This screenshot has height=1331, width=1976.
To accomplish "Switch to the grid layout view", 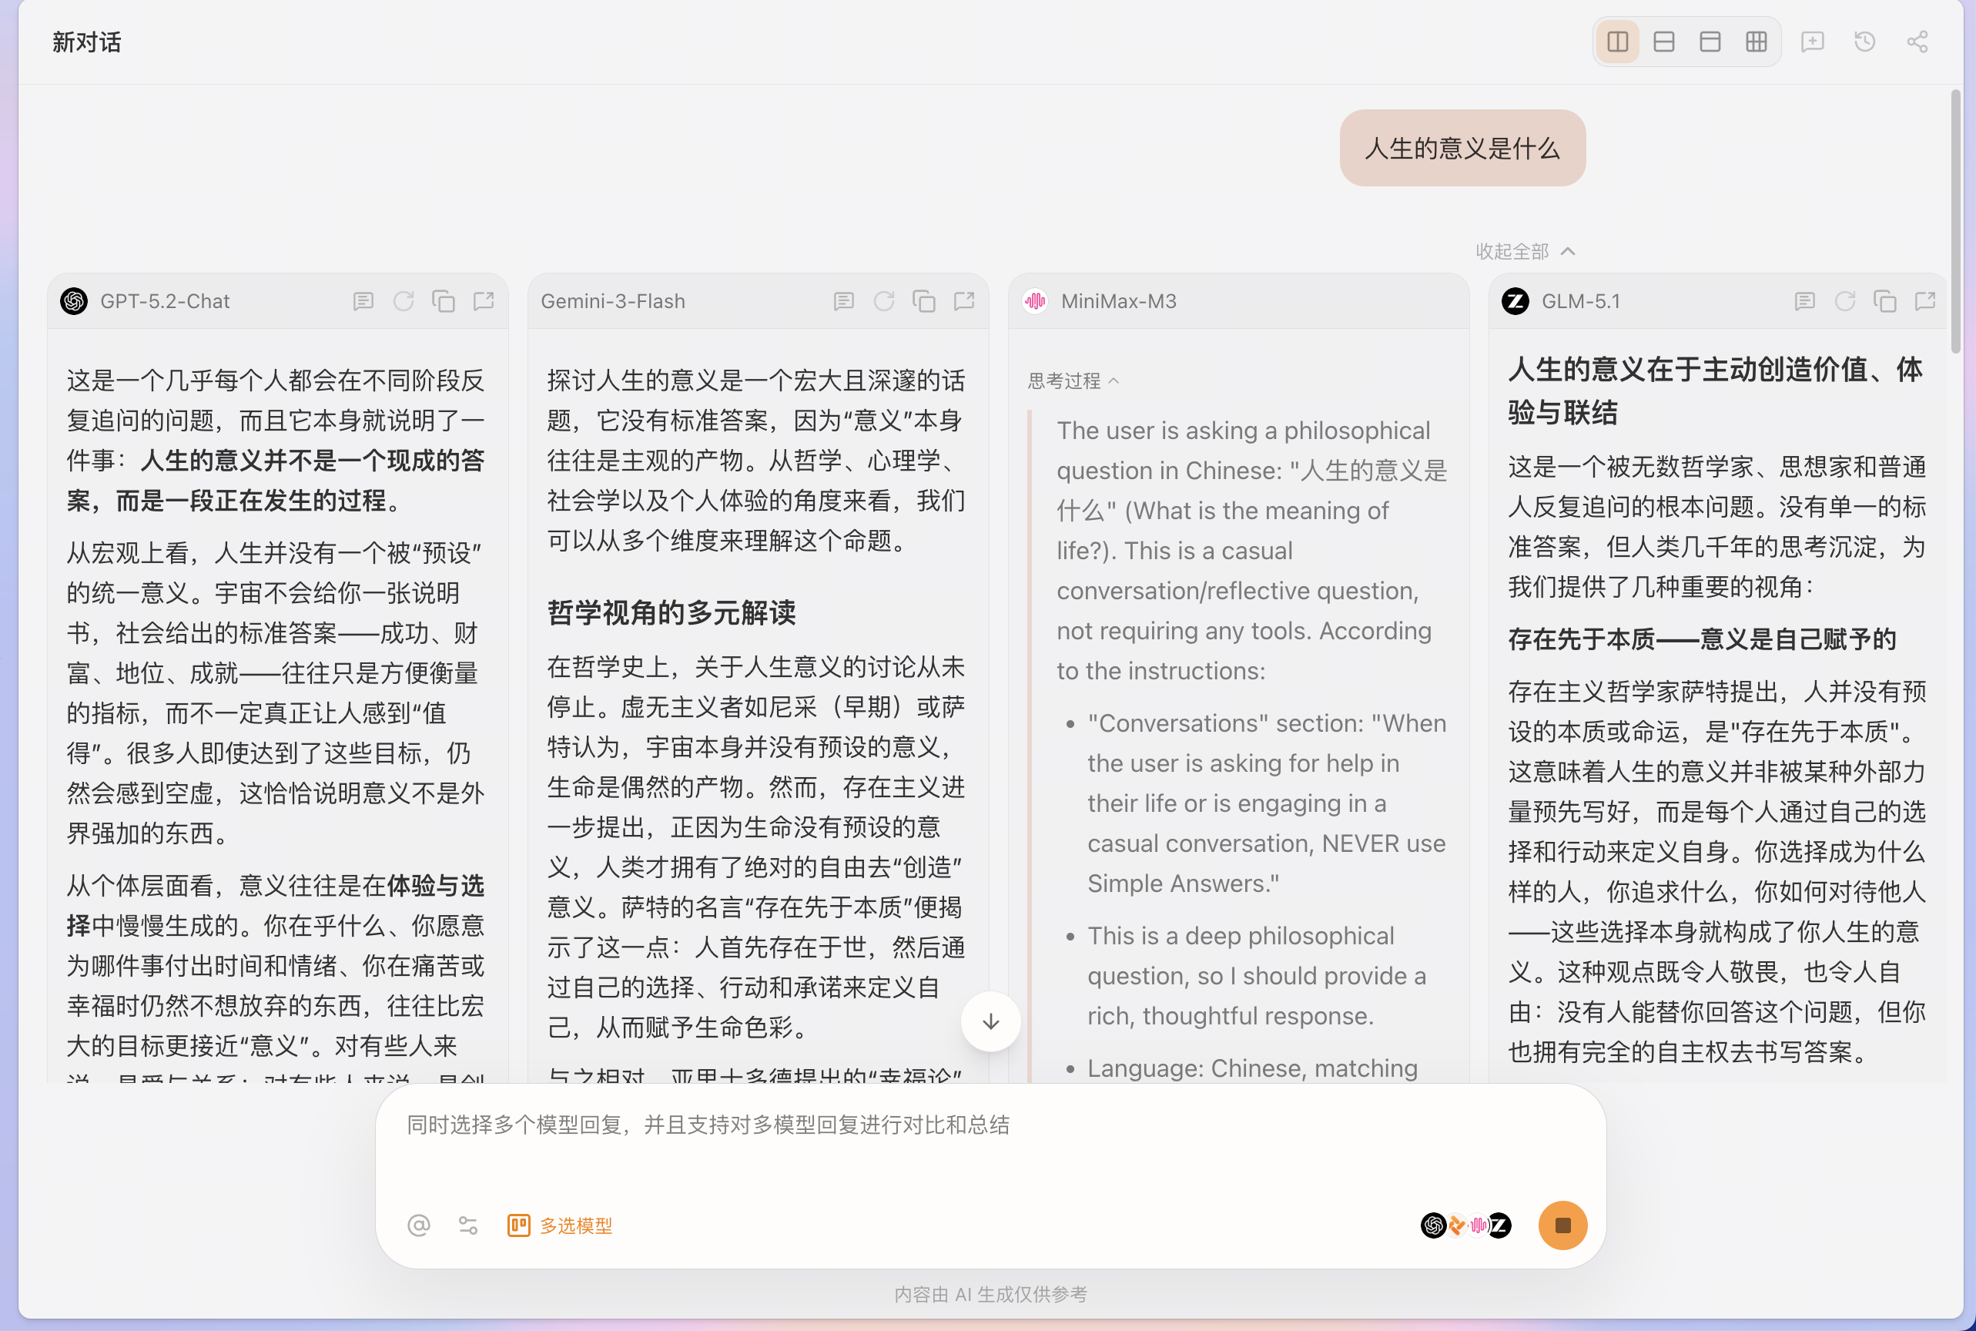I will pos(1756,42).
